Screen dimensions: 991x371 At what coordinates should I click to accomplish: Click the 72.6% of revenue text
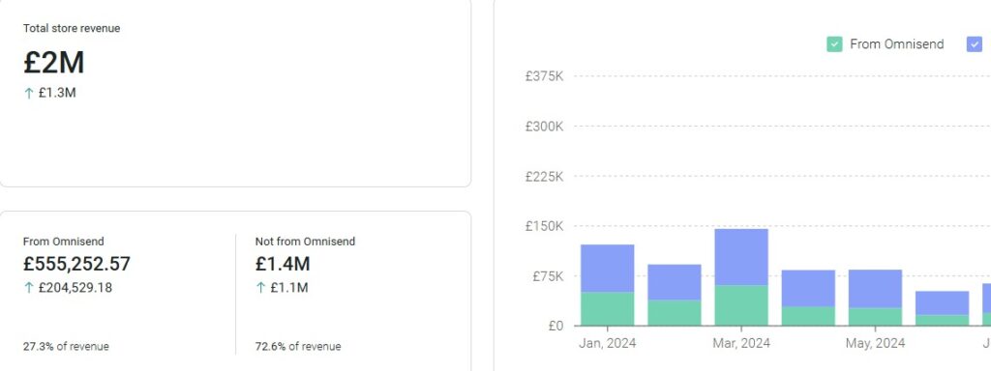[x=298, y=347]
